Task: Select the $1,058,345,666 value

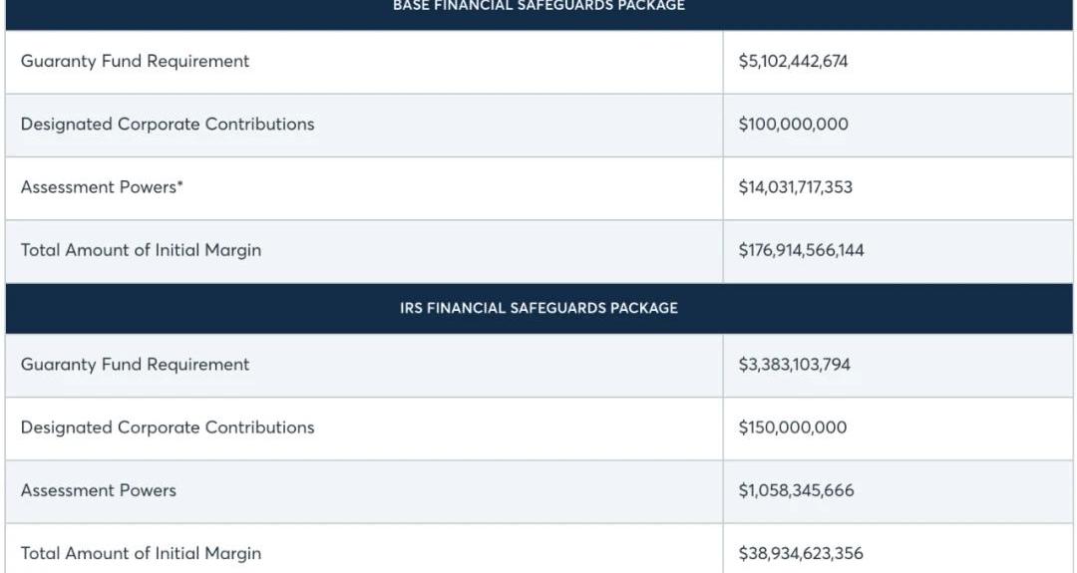Action: [x=796, y=490]
